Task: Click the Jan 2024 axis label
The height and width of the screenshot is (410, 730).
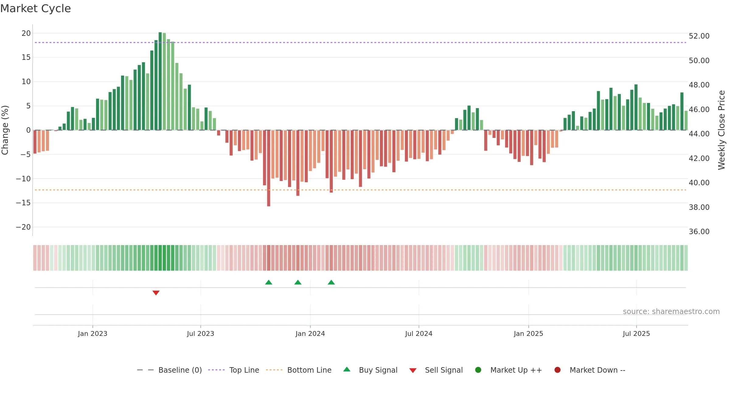Action: pos(310,334)
